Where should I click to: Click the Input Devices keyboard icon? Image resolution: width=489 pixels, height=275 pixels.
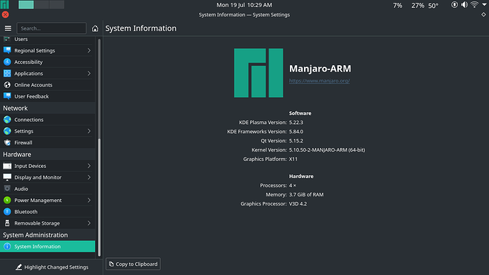tap(7, 166)
